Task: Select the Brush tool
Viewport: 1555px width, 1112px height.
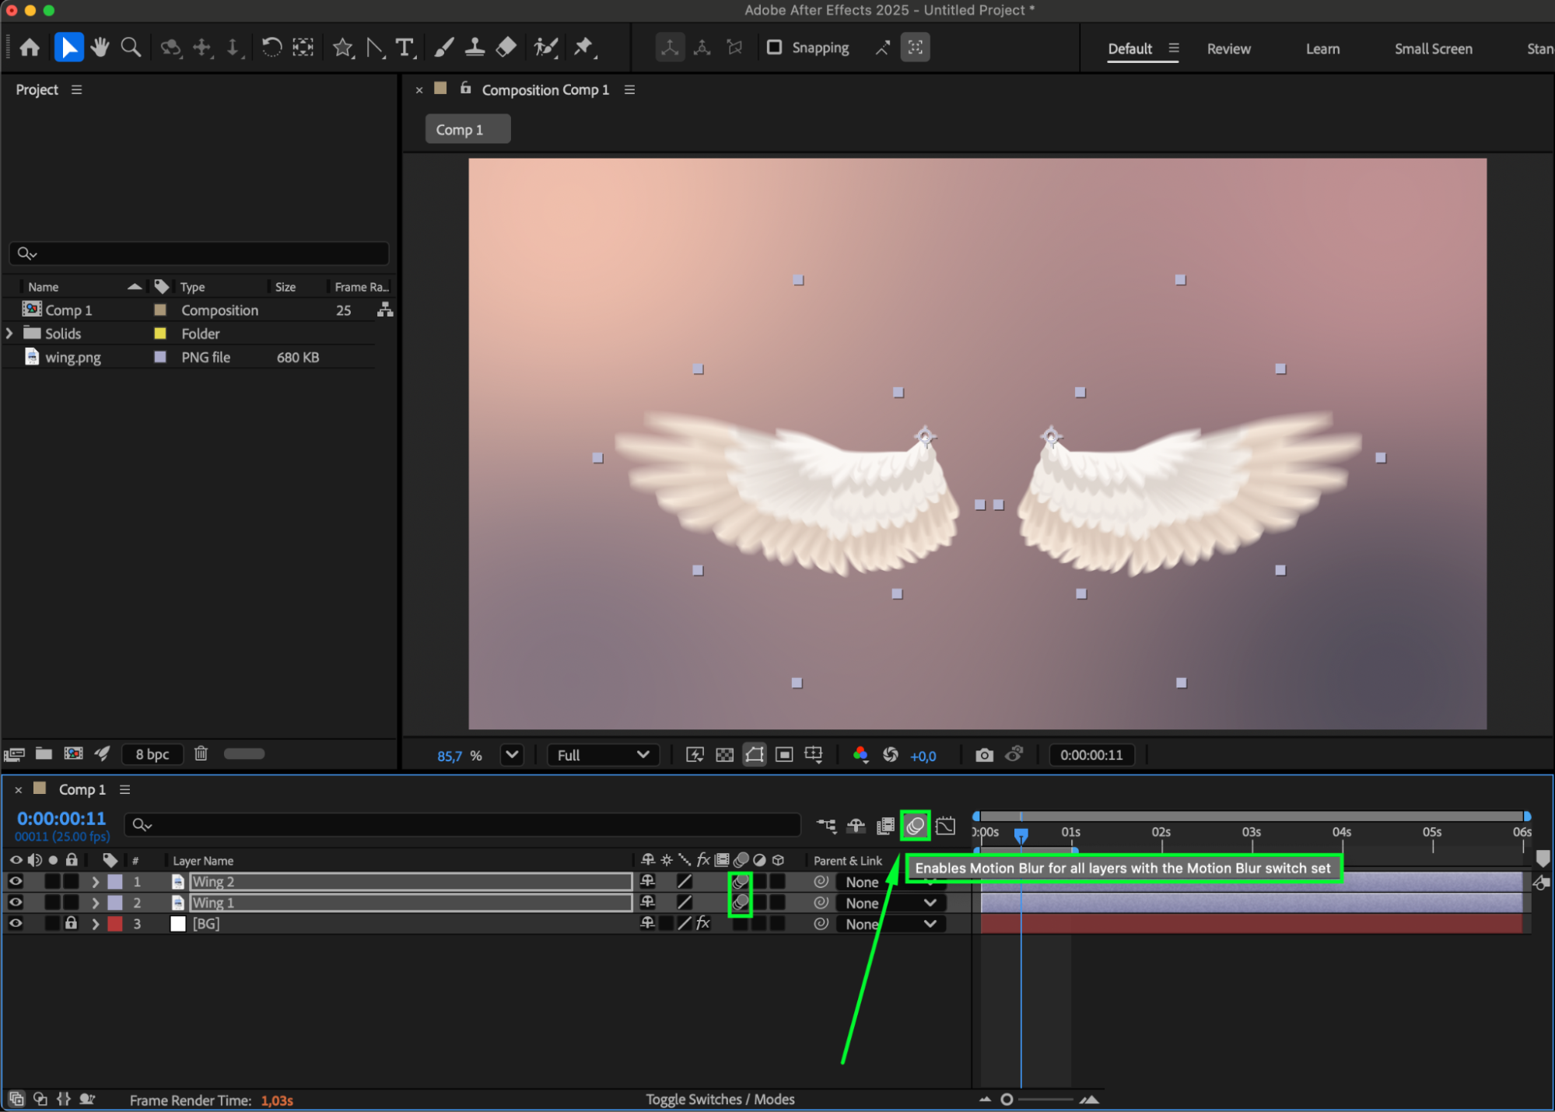Action: point(443,48)
